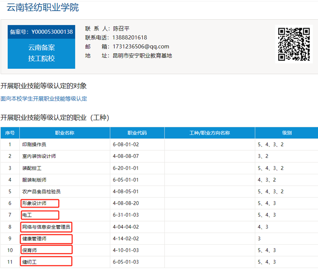
Task: Click the QR code image
Action: [x=293, y=44]
